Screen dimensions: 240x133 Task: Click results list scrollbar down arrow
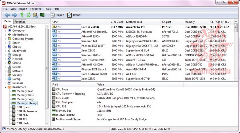[236, 79]
